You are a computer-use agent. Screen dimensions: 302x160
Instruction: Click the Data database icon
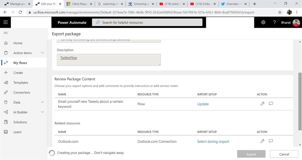[6, 102]
